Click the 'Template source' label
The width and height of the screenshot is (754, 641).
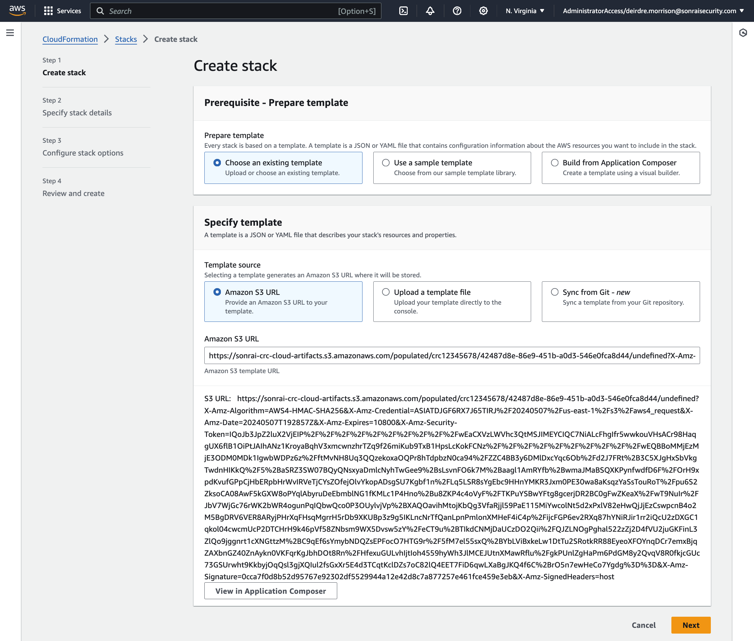point(232,265)
